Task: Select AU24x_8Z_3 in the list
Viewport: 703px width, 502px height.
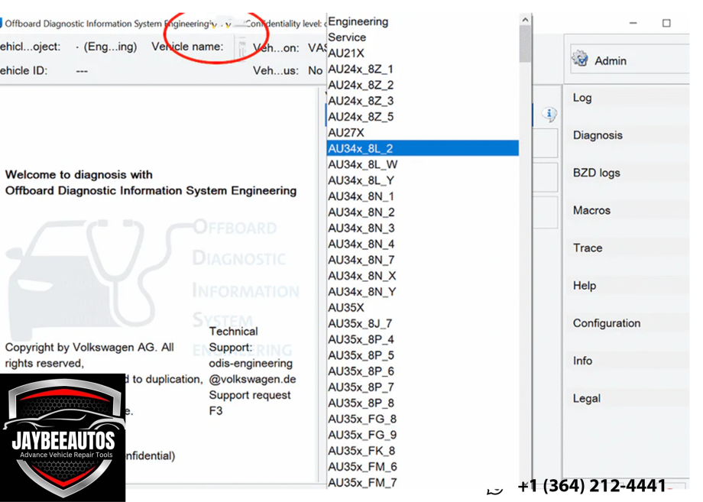Action: [423, 101]
